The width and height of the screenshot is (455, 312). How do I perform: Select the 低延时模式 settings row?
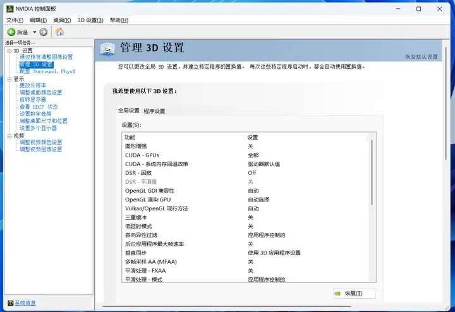[x=245, y=226]
